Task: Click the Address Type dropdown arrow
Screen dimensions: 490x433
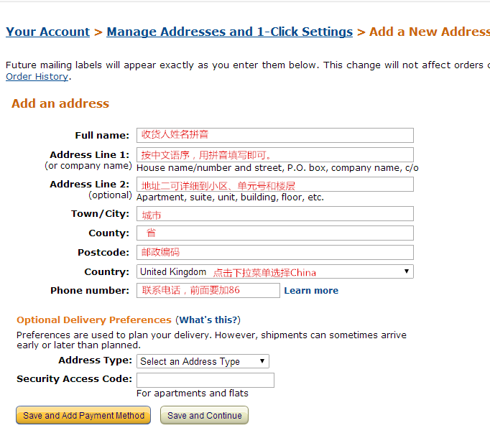Action: coord(262,361)
